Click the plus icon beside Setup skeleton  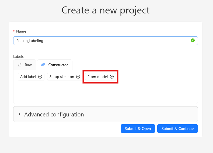click(x=78, y=77)
